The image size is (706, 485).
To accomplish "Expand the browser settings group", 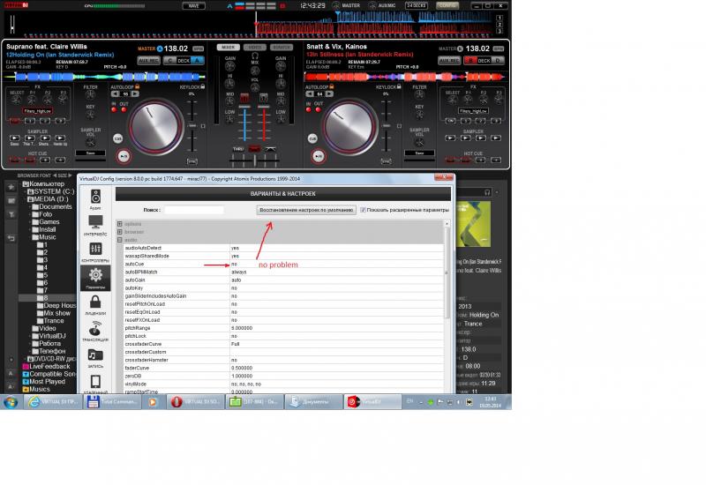I will click(120, 232).
